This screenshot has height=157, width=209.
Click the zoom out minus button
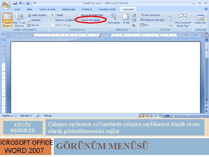pos(174,116)
